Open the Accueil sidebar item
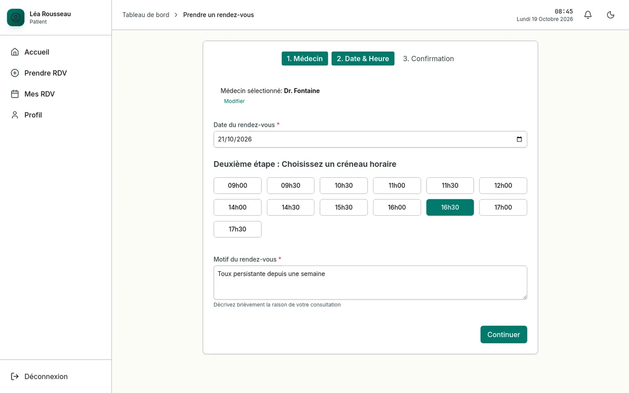The height and width of the screenshot is (393, 629). (56, 52)
